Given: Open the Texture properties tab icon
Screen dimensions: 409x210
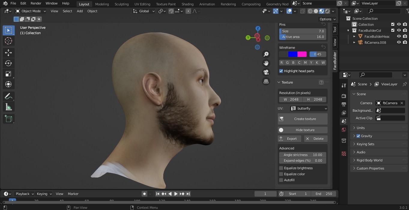Looking at the screenshot, I should 344,154.
